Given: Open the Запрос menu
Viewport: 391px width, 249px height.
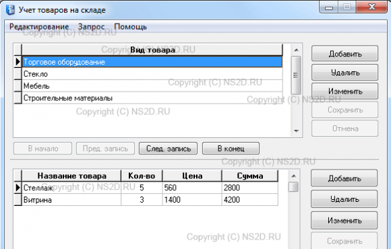Looking at the screenshot, I should tap(91, 27).
